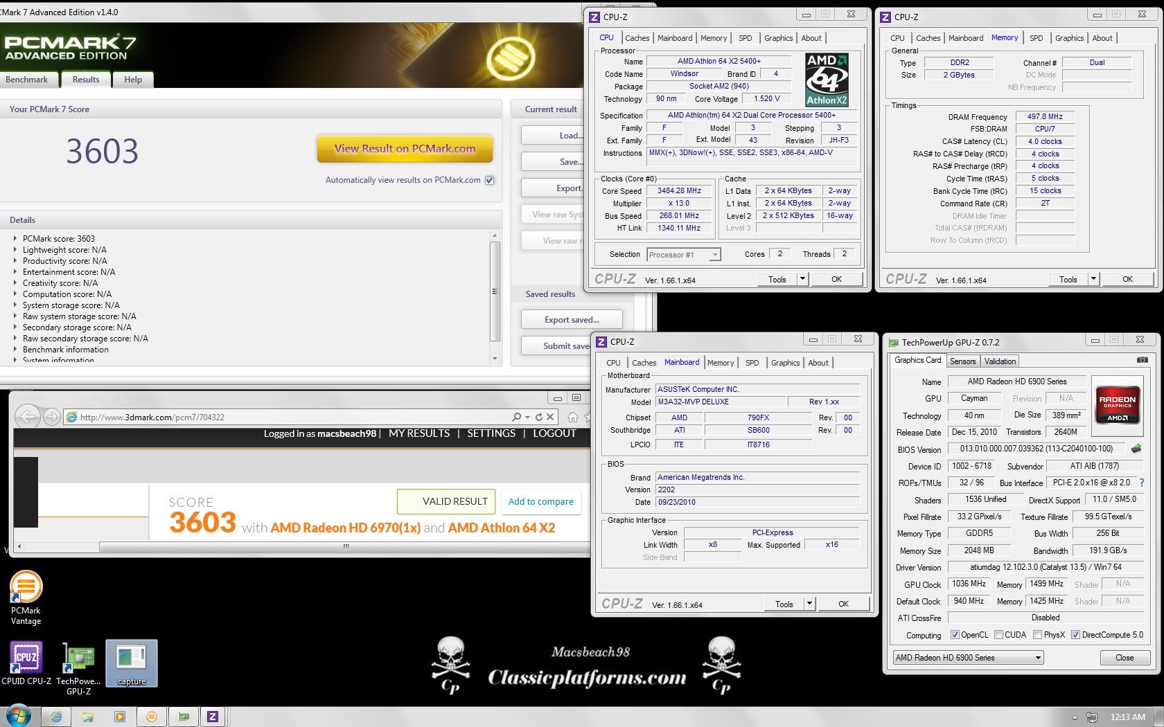Click PCMark details vertical scrollbar
Image resolution: width=1164 pixels, height=727 pixels.
tap(495, 291)
